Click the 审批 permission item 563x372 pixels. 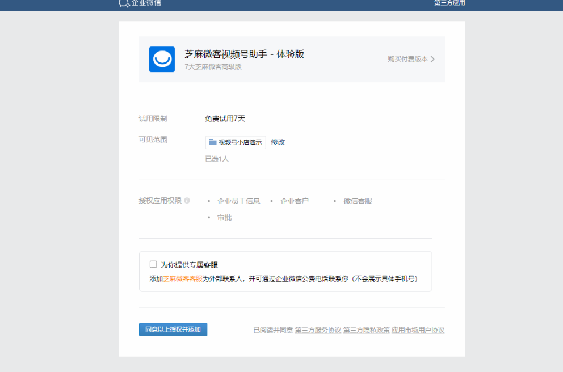click(224, 218)
